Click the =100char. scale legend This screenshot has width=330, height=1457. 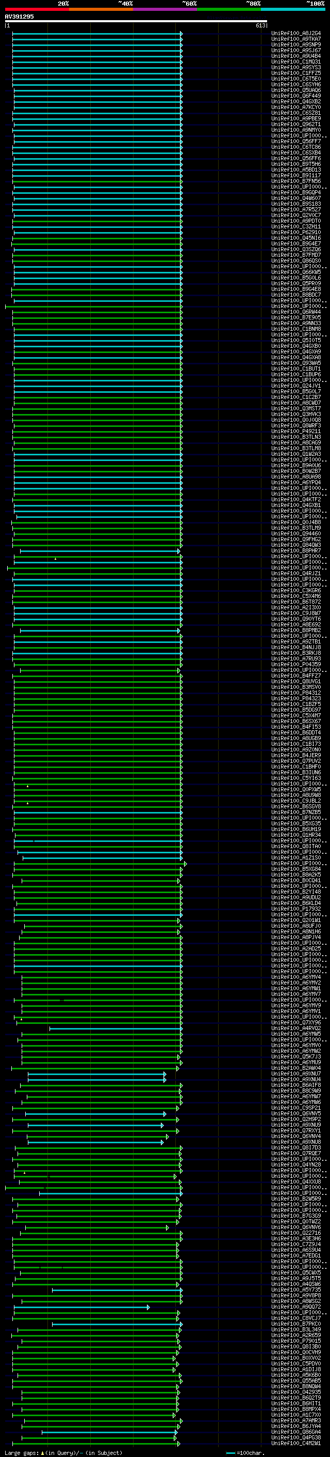244,1452
